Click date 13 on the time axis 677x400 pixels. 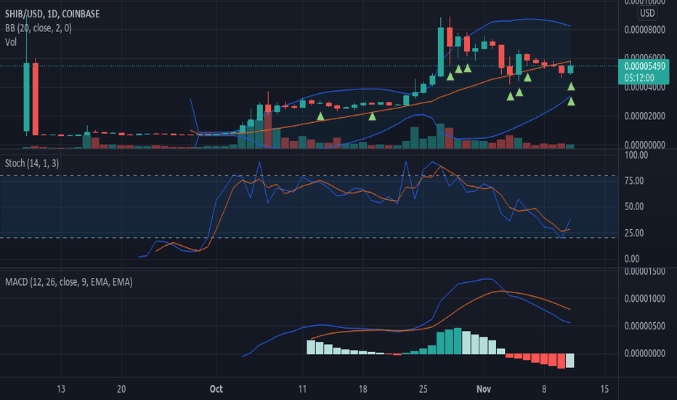[x=61, y=389]
